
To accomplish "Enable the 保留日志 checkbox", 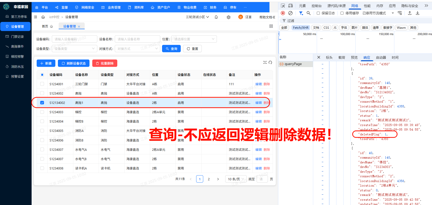I will (x=318, y=13).
